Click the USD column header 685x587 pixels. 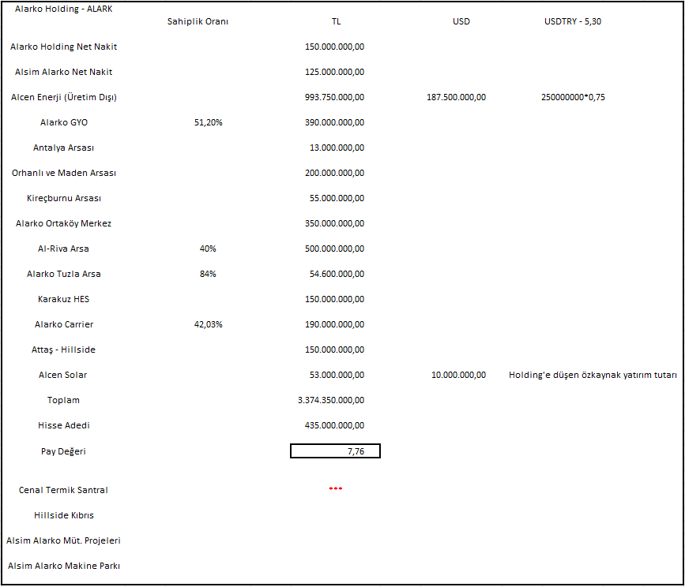click(x=461, y=21)
